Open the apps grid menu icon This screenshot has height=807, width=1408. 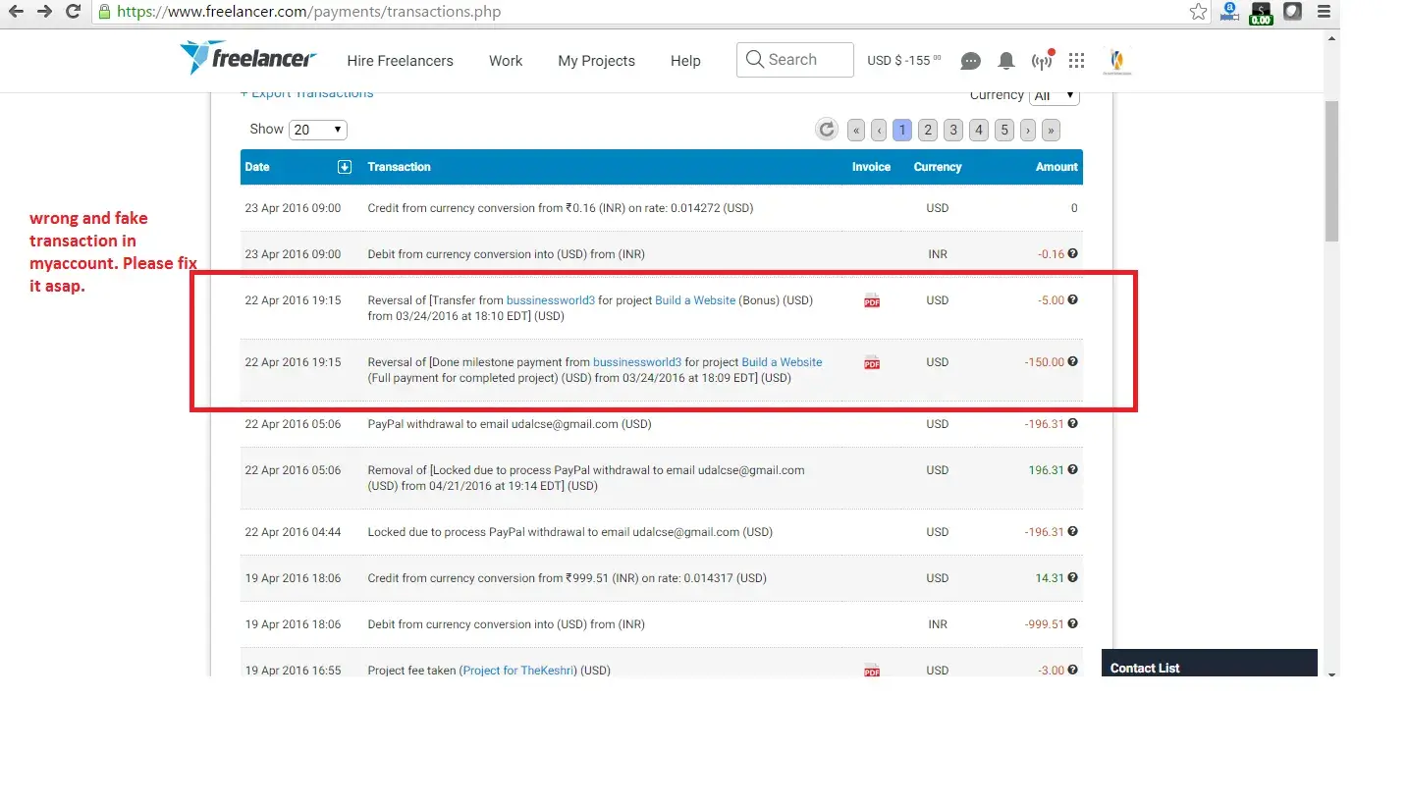(1076, 61)
